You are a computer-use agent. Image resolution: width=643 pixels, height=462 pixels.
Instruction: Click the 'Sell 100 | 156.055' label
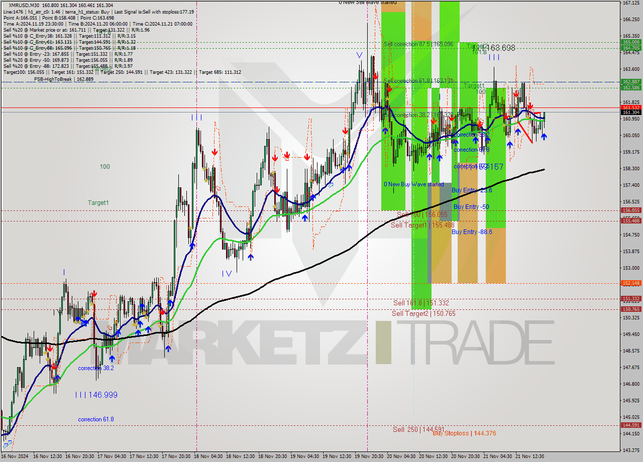[422, 214]
